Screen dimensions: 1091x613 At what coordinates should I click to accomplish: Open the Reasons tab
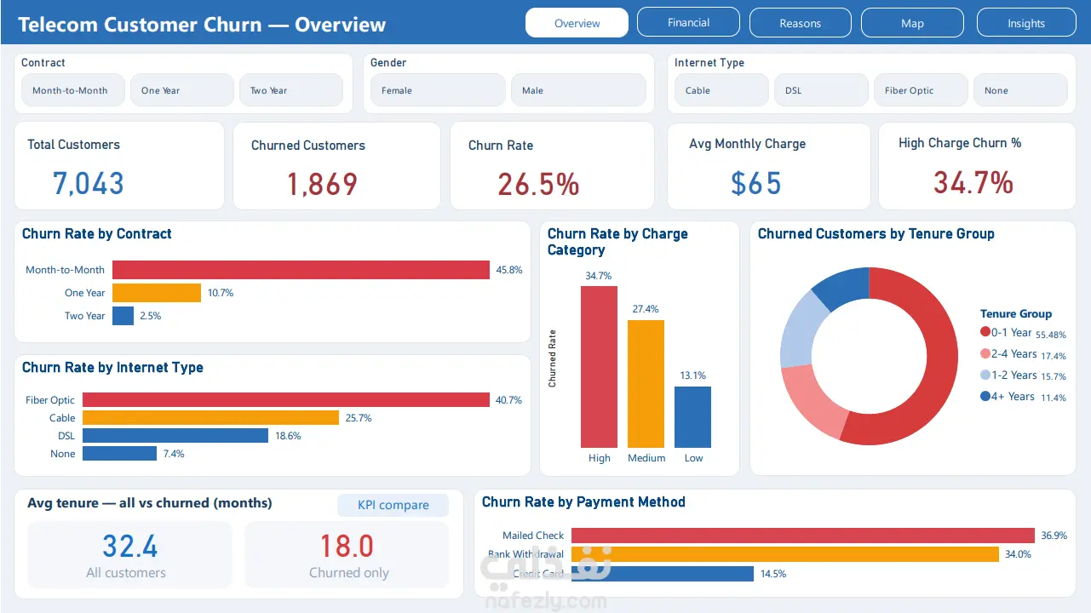(800, 23)
